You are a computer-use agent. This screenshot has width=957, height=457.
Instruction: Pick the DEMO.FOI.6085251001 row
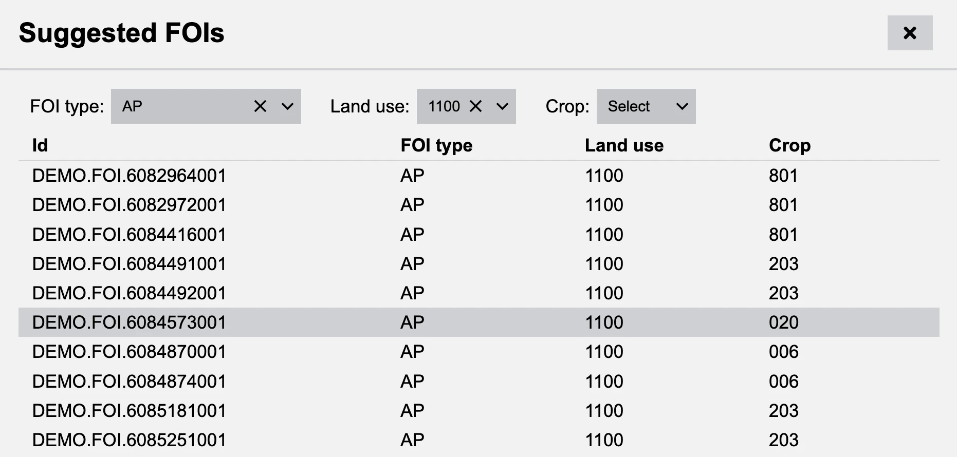129,440
